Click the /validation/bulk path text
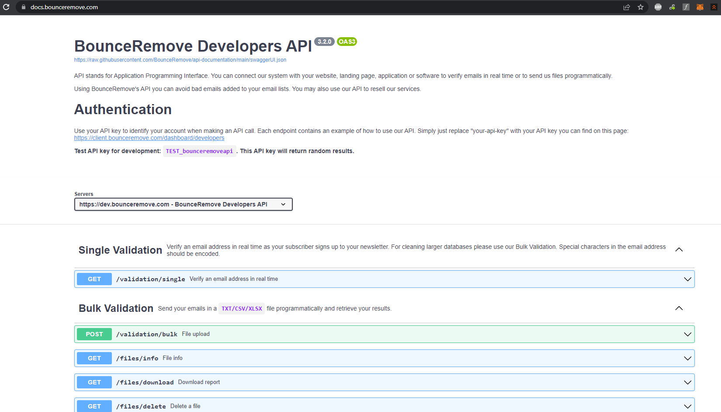Image resolution: width=721 pixels, height=412 pixels. (x=147, y=334)
